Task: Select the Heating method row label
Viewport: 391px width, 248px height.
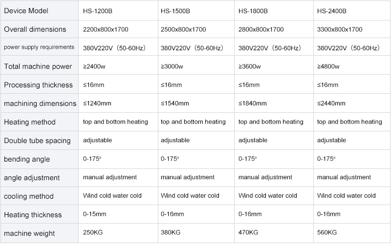Action: (x=40, y=122)
